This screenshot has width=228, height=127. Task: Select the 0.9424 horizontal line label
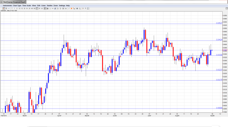(219, 40)
